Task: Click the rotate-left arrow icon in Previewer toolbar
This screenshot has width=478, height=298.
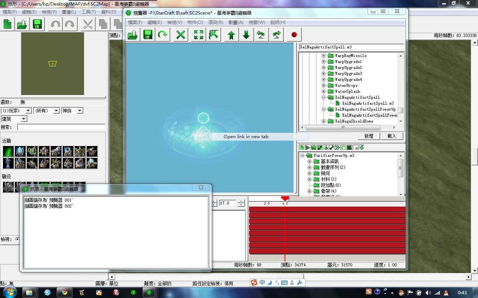Action: (261, 35)
